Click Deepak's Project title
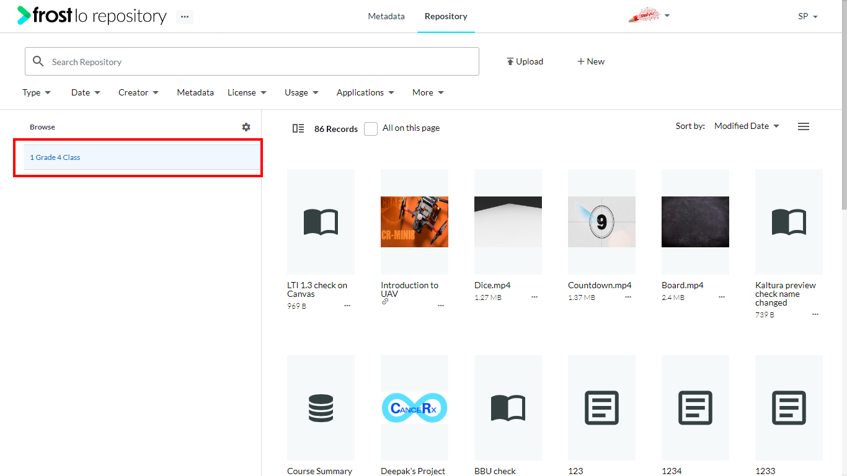Image resolution: width=847 pixels, height=476 pixels. coord(413,471)
